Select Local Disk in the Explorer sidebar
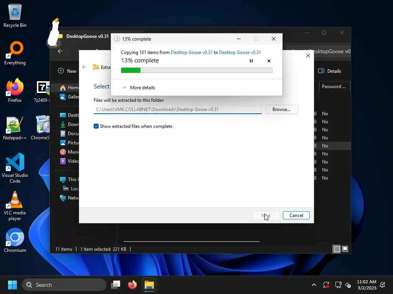The image size is (393, 294). point(71,188)
